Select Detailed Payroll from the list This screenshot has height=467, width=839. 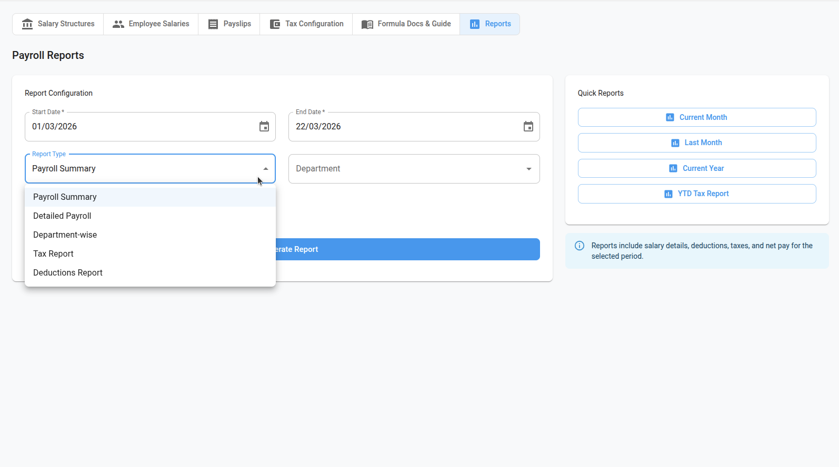(x=62, y=216)
